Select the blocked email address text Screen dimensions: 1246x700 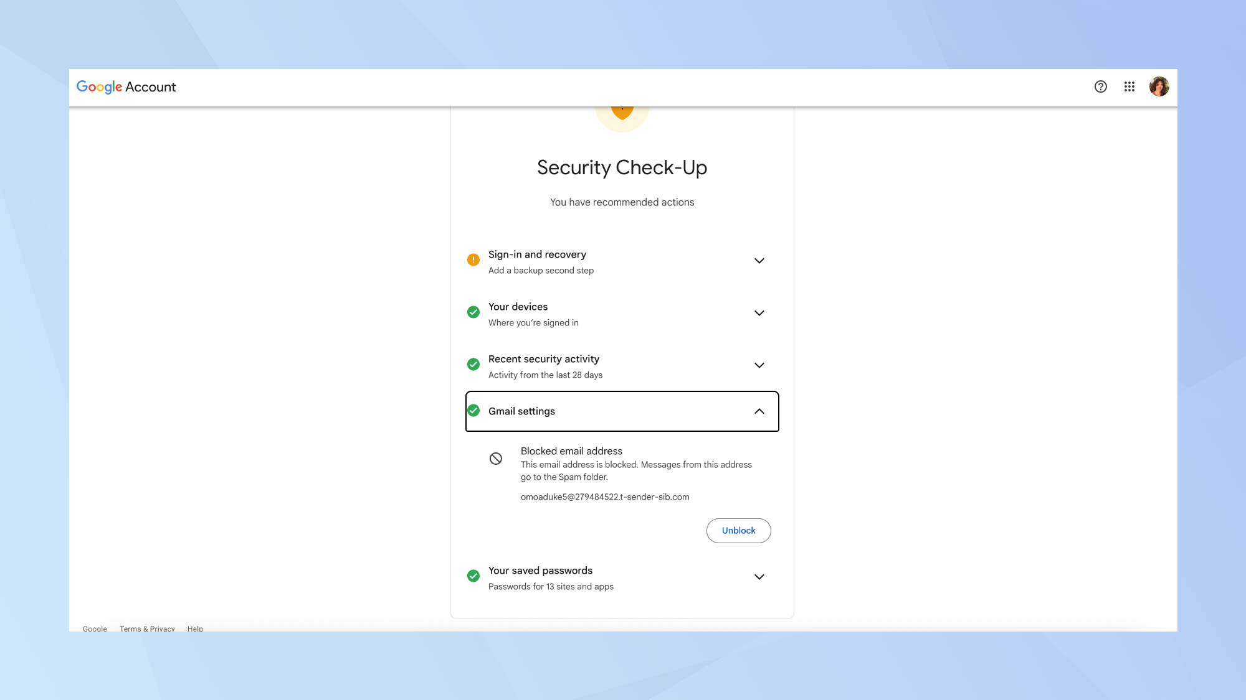[605, 497]
